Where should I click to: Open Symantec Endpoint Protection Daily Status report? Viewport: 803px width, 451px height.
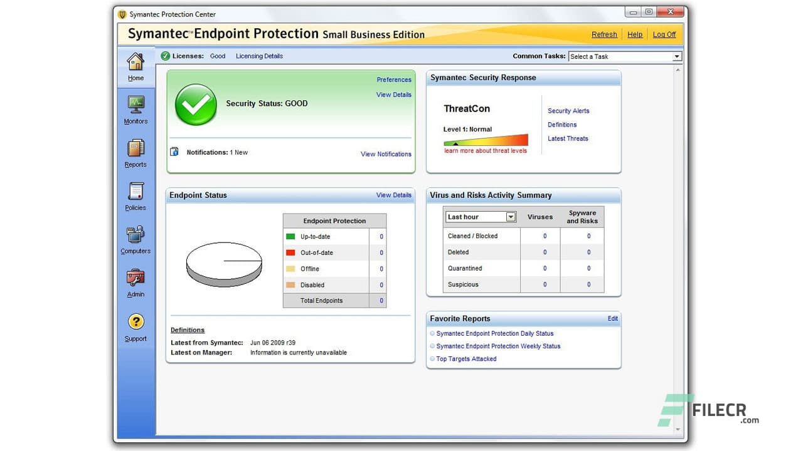[x=495, y=333]
